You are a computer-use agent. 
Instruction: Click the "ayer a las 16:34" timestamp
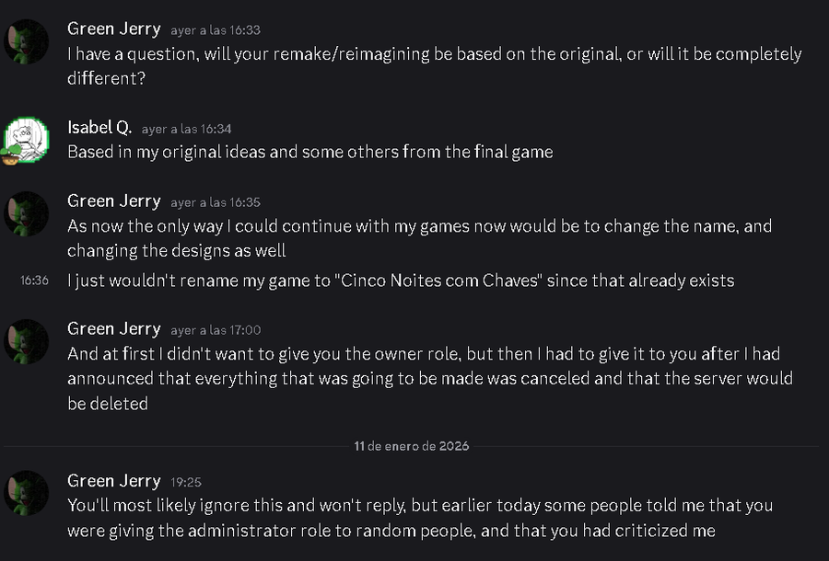pyautogui.click(x=186, y=130)
